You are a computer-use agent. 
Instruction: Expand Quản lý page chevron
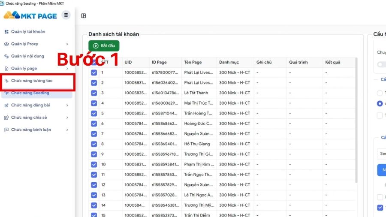(x=67, y=68)
